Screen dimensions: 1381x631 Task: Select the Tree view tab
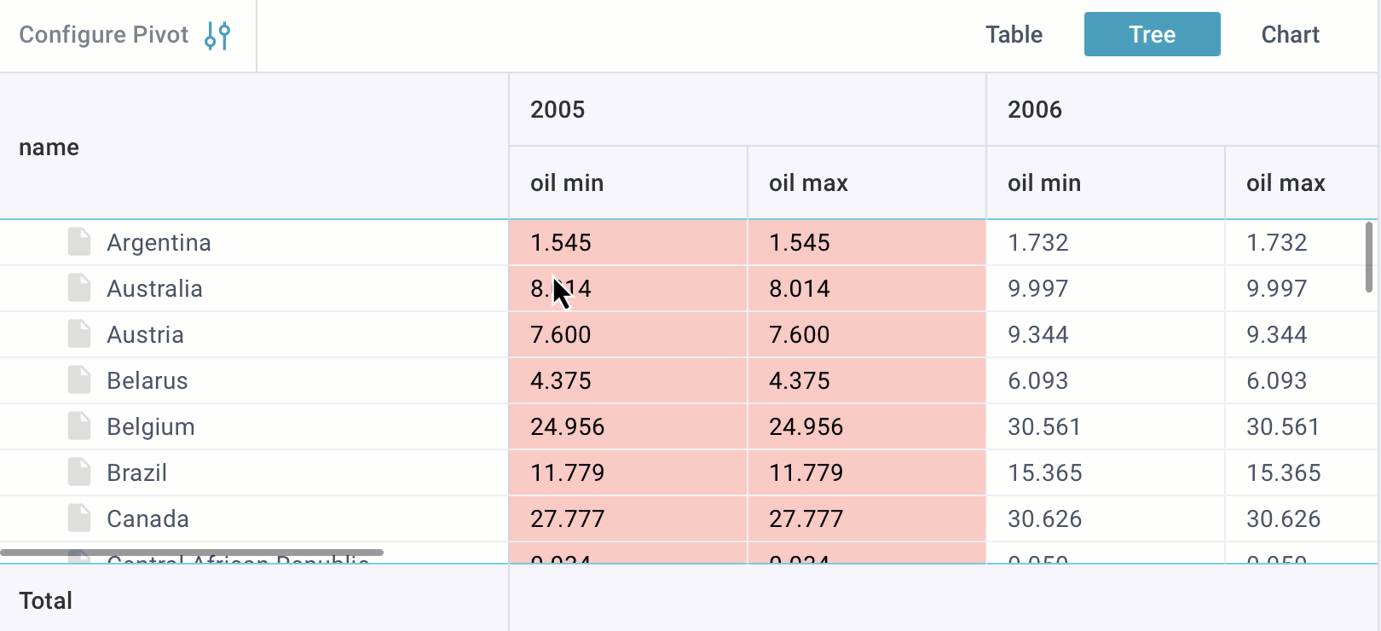pos(1152,35)
